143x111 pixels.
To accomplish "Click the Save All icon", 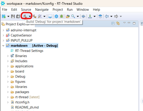I will 18,16.
